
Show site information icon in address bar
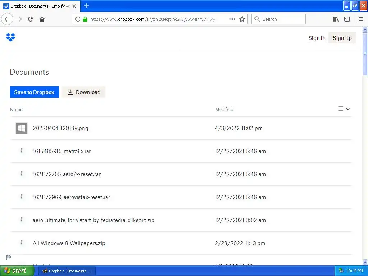pyautogui.click(x=78, y=19)
